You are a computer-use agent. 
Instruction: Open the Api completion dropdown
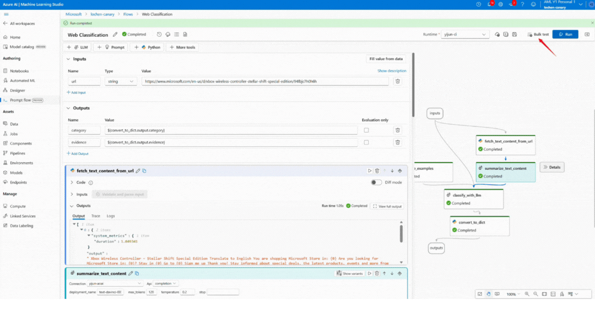(165, 284)
